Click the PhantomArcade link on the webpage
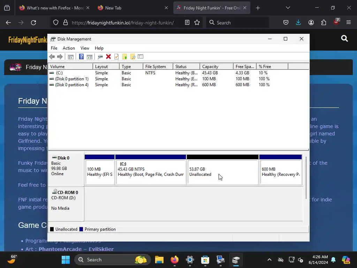The width and height of the screenshot is (357, 268). (60, 249)
